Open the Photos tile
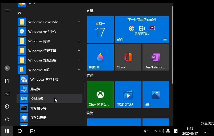This screenshot has width=214, height=136. [156, 94]
